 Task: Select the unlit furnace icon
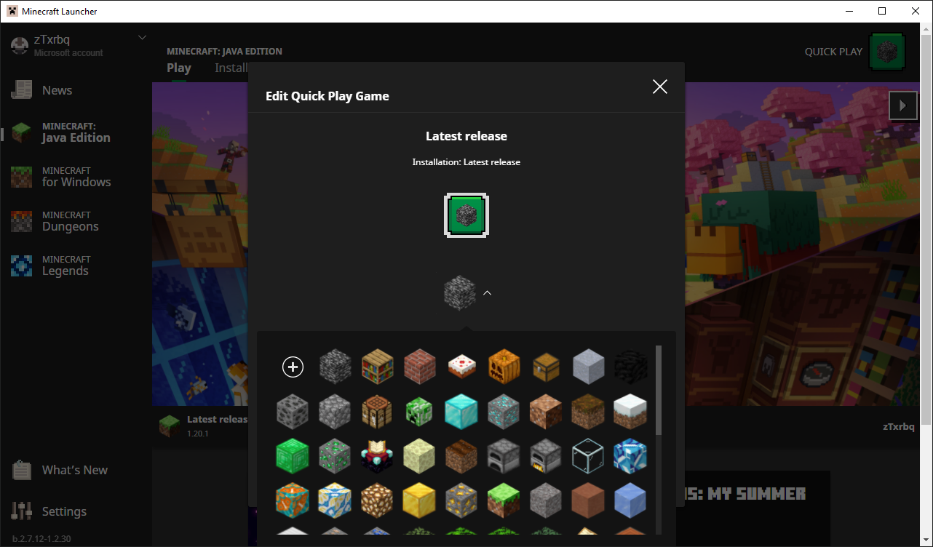coord(504,456)
